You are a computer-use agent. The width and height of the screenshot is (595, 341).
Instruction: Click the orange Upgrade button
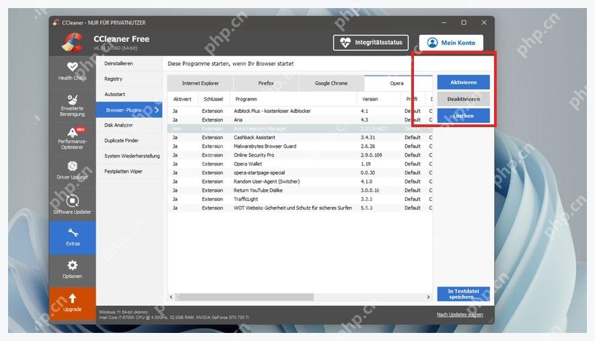(x=72, y=303)
